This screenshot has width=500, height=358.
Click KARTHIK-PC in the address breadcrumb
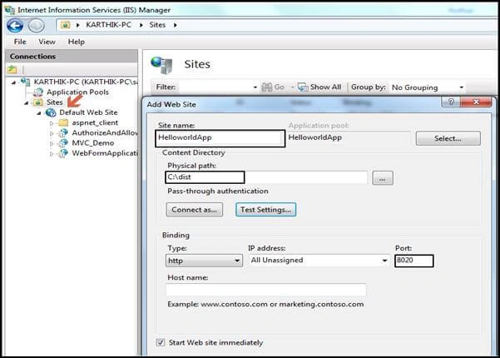[x=108, y=25]
